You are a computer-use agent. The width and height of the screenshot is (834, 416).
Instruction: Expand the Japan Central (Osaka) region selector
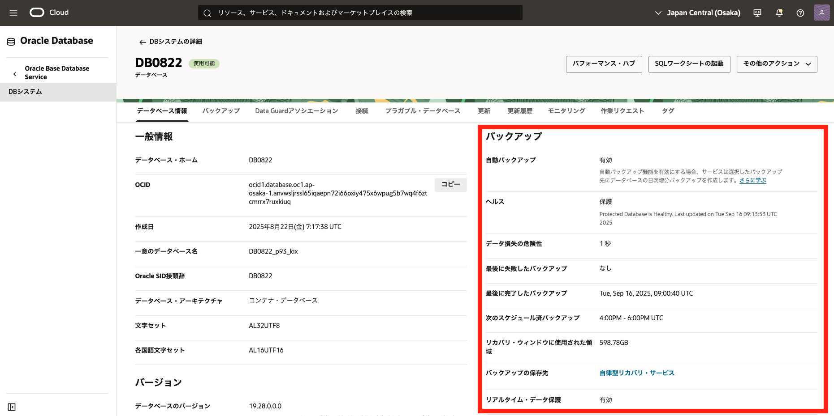(698, 13)
